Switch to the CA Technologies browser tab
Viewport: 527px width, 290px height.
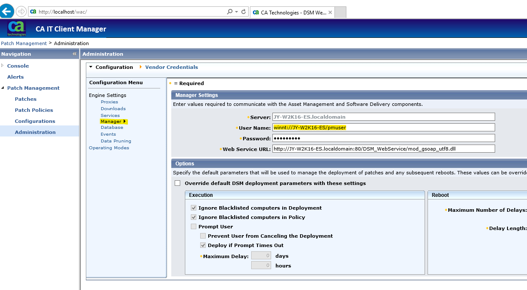[292, 12]
